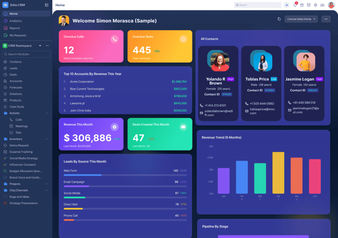Click the Search Modules field

pyautogui.click(x=26, y=54)
